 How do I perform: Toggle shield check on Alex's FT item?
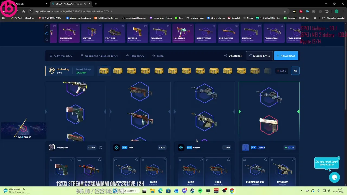(x=137, y=160)
